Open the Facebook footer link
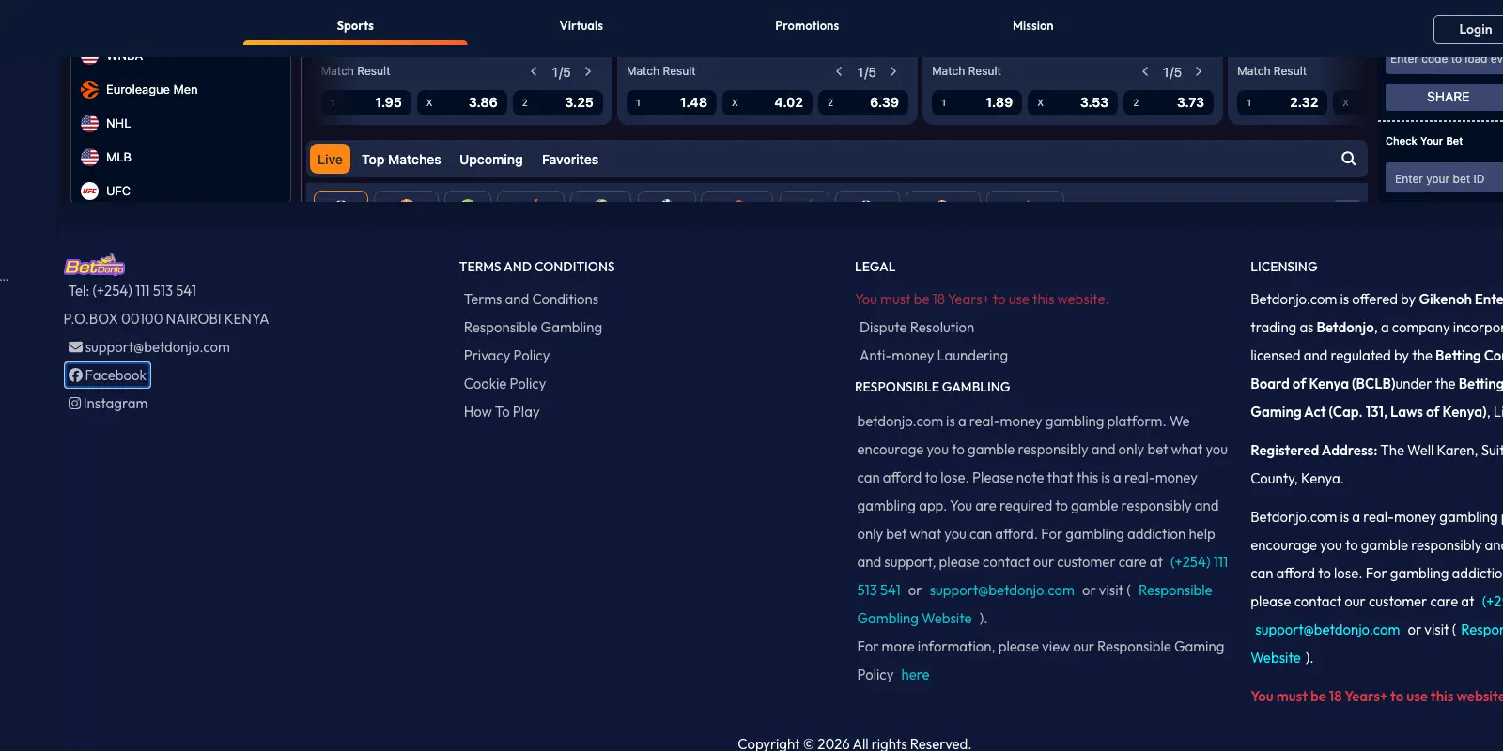 tap(107, 375)
